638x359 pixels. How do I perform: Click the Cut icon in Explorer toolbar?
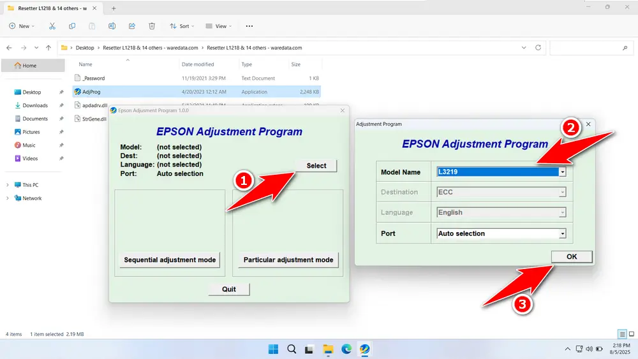(x=52, y=26)
